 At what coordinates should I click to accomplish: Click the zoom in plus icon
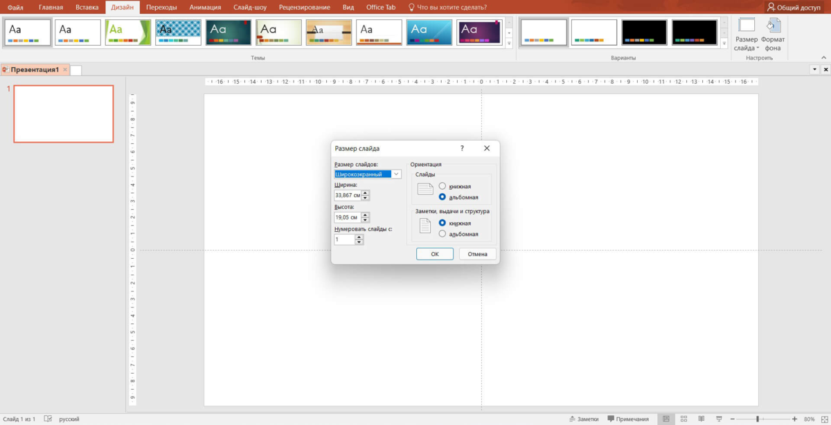click(794, 419)
